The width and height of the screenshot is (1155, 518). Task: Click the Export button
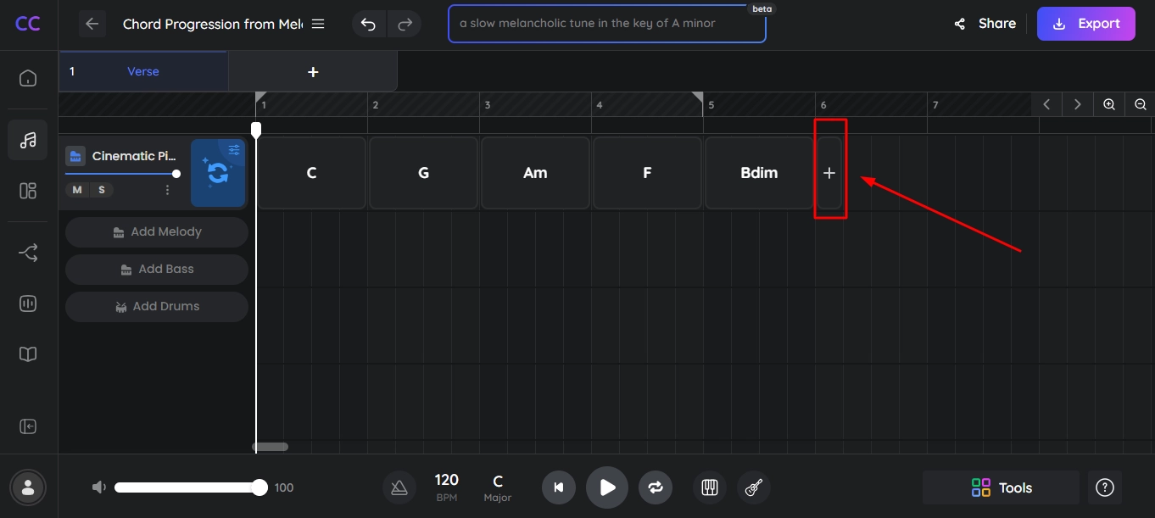[x=1086, y=24]
